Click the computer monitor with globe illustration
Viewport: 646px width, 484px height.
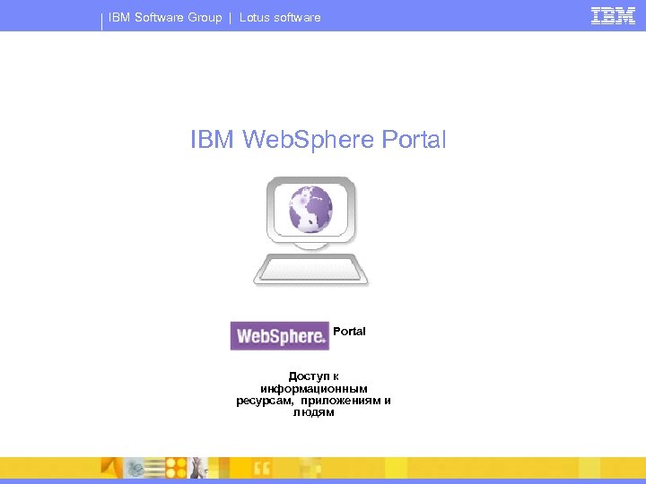pos(310,213)
